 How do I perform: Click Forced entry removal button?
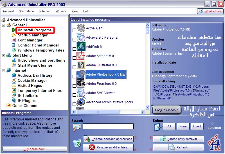click(178, 139)
